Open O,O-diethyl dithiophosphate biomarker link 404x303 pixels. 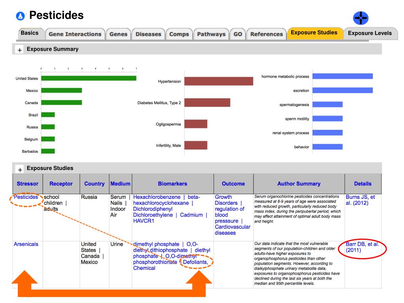tap(165, 247)
